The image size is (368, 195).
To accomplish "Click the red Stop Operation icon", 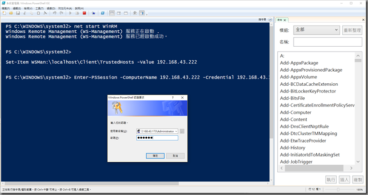I will coord(84,13).
